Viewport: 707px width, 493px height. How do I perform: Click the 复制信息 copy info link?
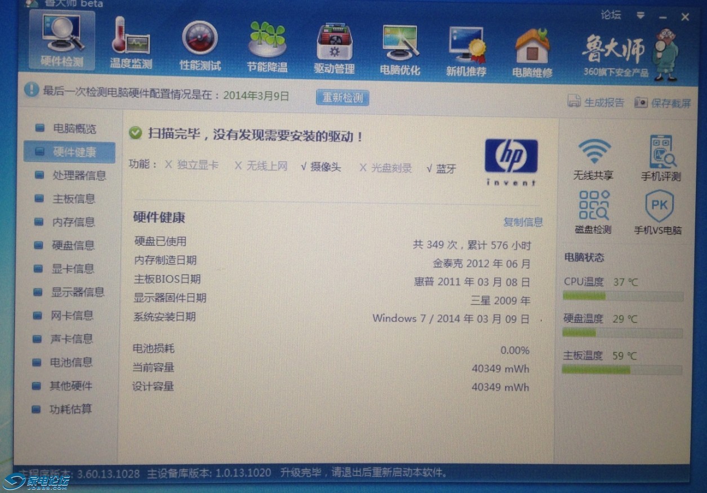coord(523,222)
